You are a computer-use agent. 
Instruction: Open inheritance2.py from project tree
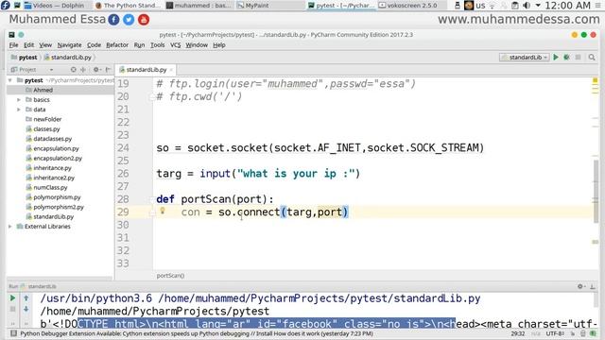pyautogui.click(x=50, y=178)
